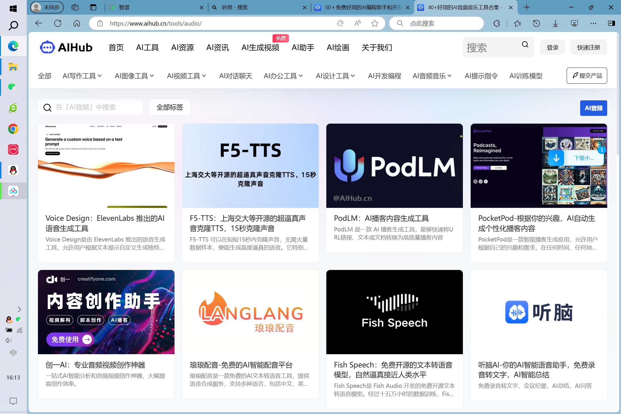Open Google Chrome from taskbar
The image size is (621, 414).
click(x=13, y=129)
